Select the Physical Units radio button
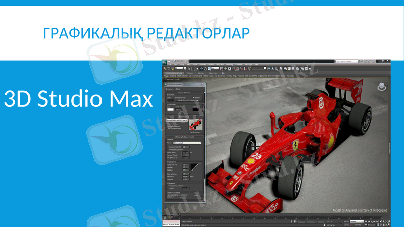This screenshot has width=404, height=227. coord(168,186)
